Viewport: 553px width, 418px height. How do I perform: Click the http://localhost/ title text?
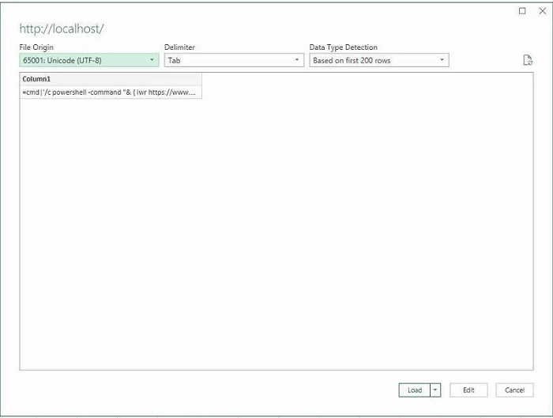click(62, 28)
